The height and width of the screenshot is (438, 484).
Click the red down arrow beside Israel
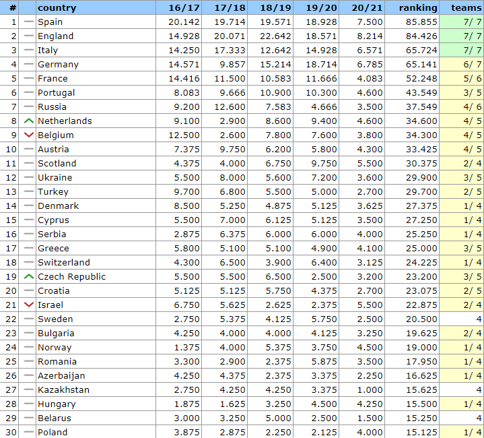28,305
